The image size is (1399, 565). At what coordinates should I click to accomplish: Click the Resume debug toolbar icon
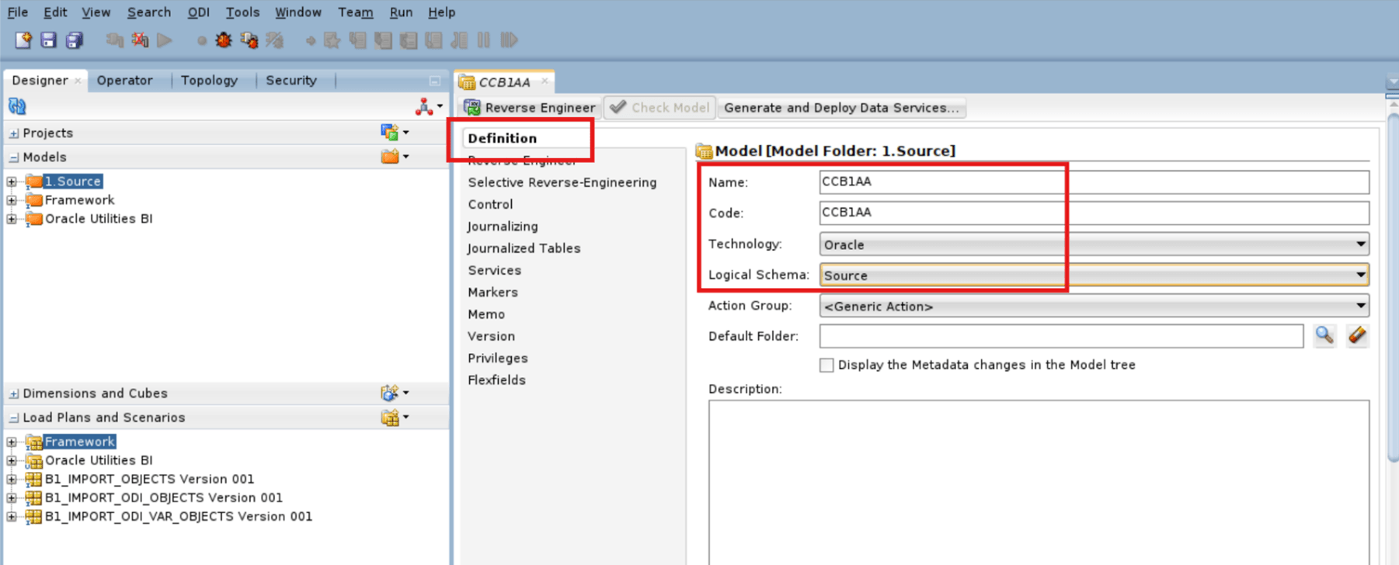[509, 40]
